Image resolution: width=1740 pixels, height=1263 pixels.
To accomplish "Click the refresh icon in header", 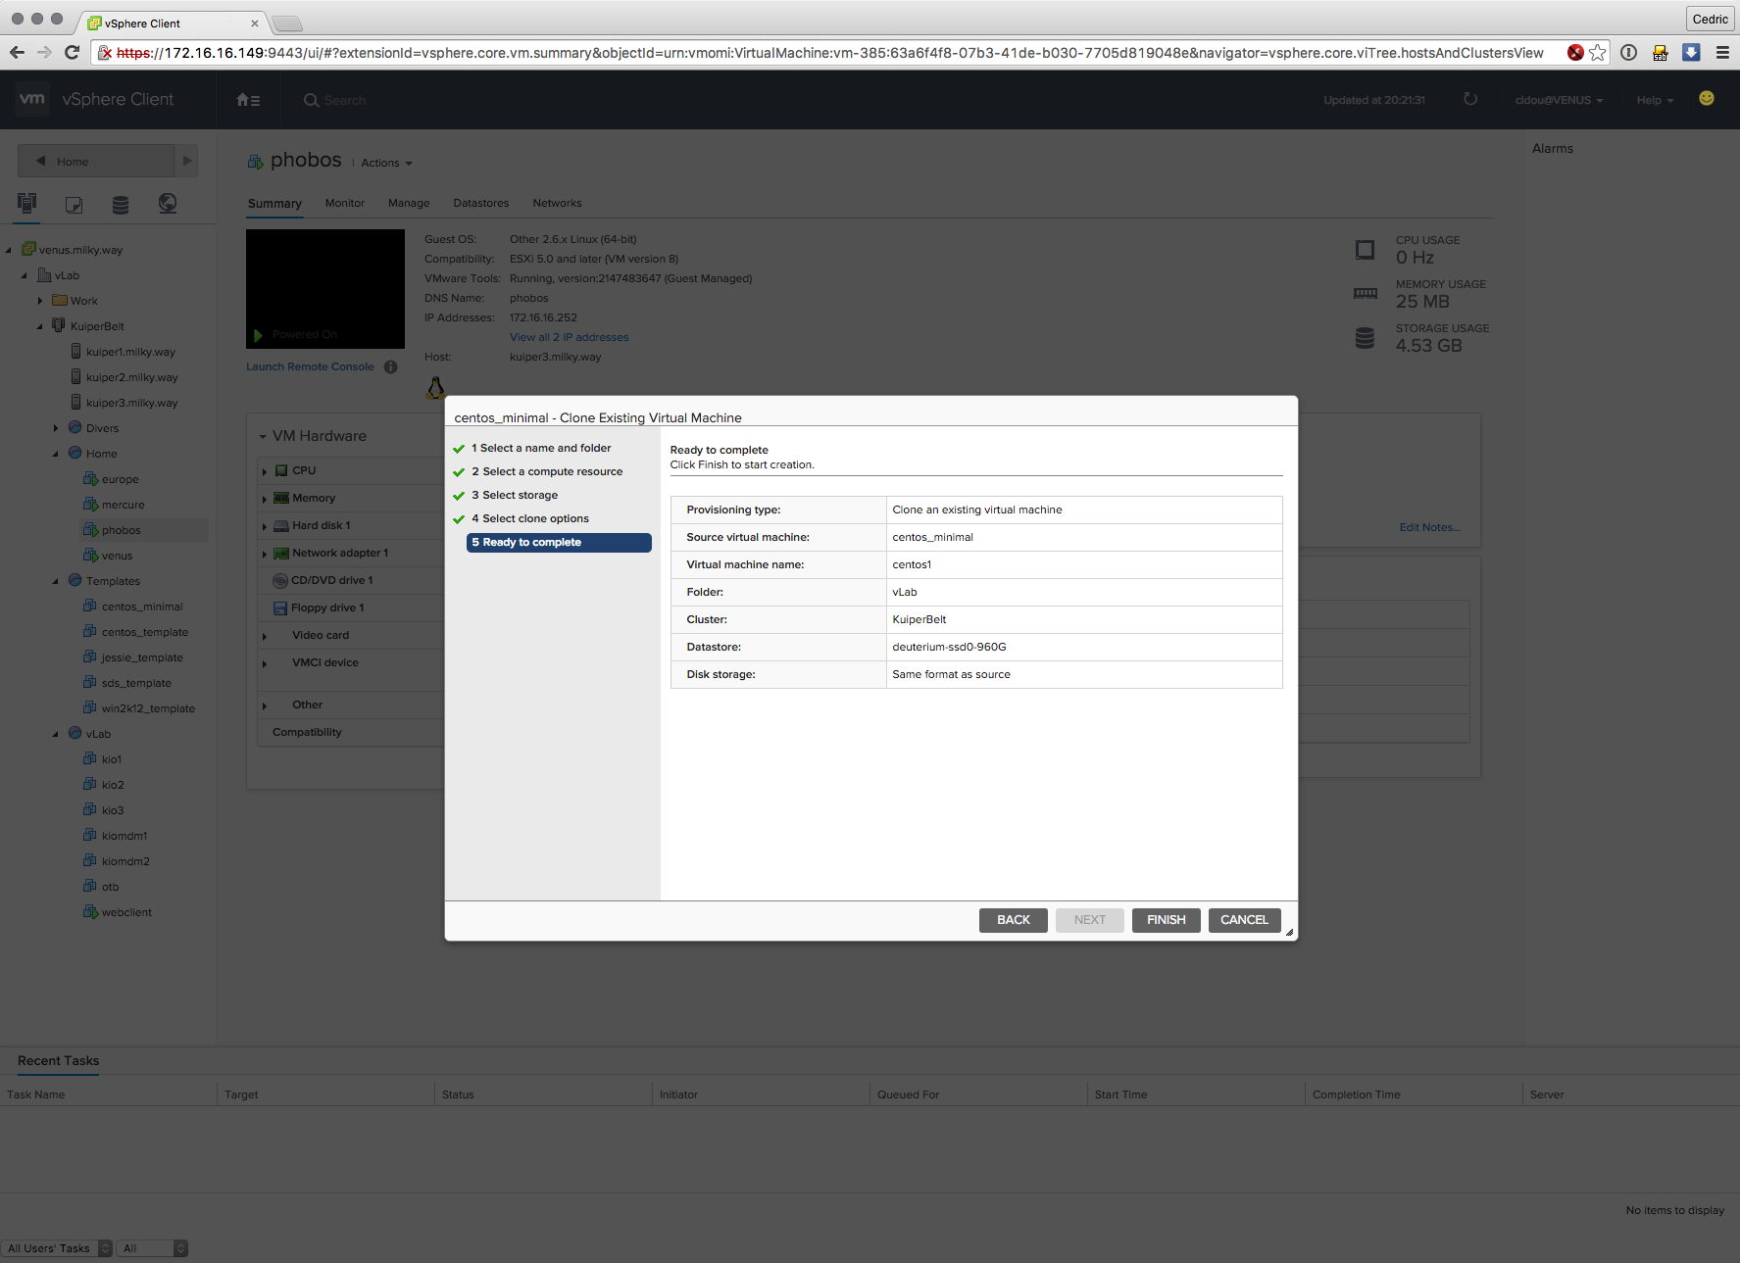I will [x=1469, y=99].
